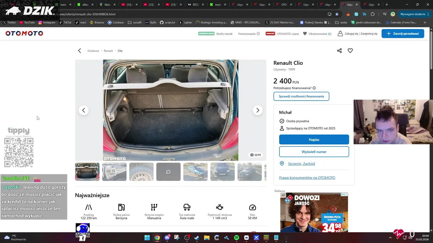433x243 pixels.
Task: Switch to the BTCUSD browser tab
Action: [196, 5]
